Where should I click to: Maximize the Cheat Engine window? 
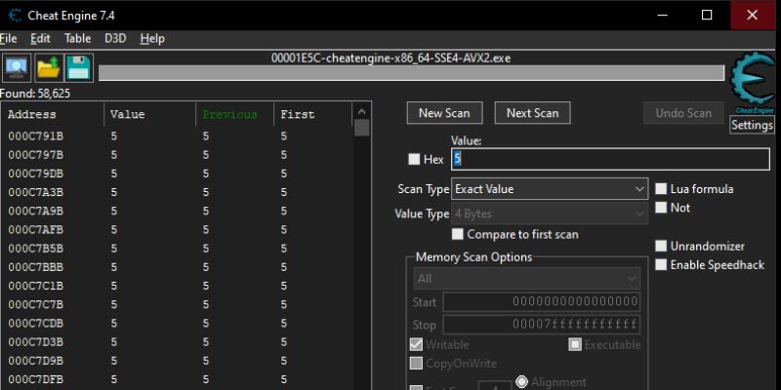tap(707, 16)
